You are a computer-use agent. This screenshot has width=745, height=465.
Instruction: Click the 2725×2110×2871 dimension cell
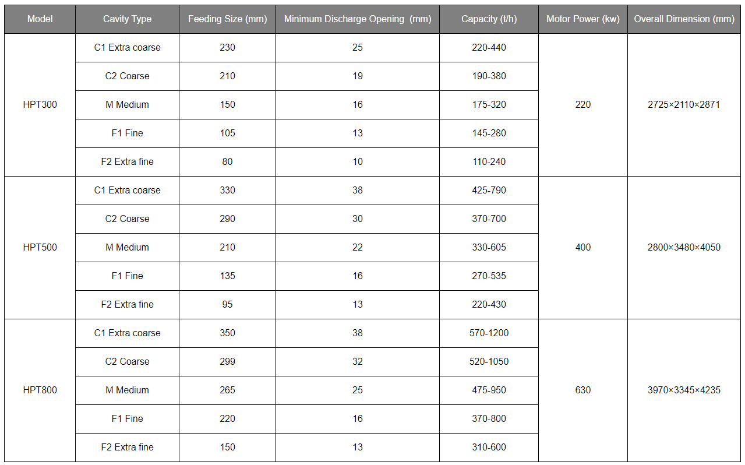684,105
